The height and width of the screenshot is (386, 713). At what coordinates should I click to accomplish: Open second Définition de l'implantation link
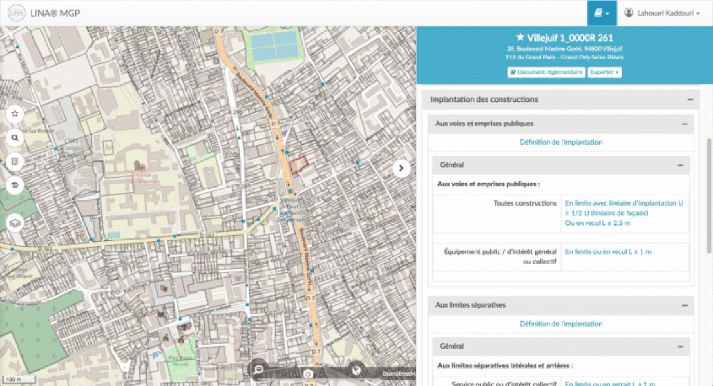tap(561, 324)
